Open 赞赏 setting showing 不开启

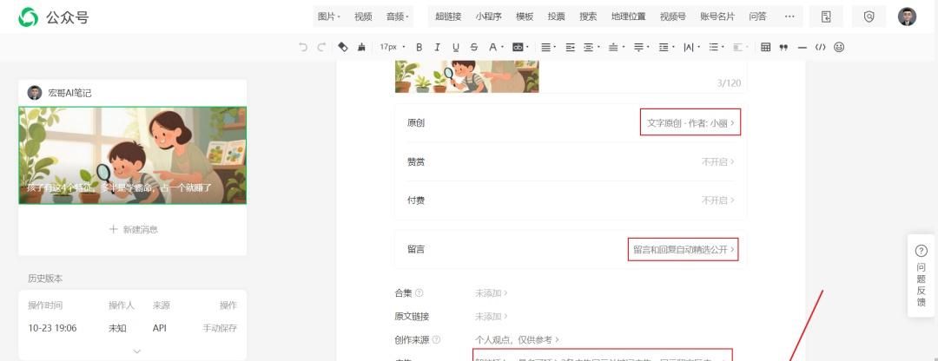point(717,161)
